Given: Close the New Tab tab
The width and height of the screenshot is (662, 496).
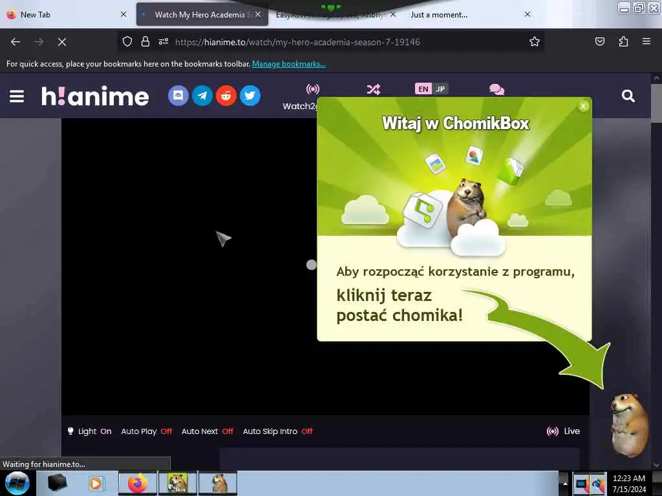Looking at the screenshot, I should click(123, 14).
